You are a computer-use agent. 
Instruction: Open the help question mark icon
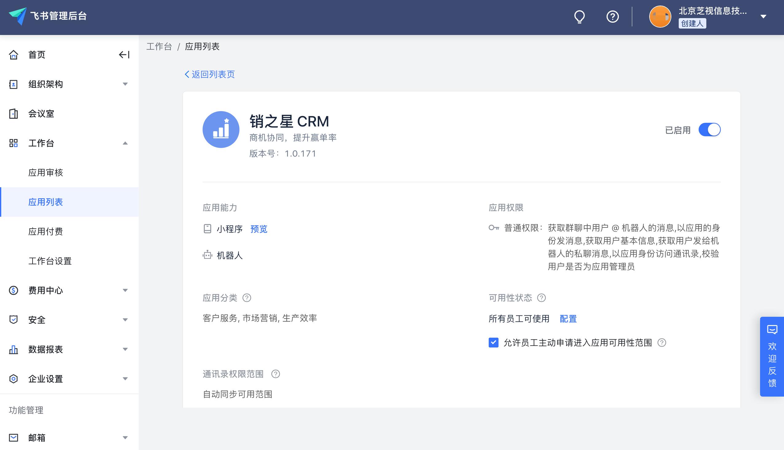pyautogui.click(x=612, y=17)
